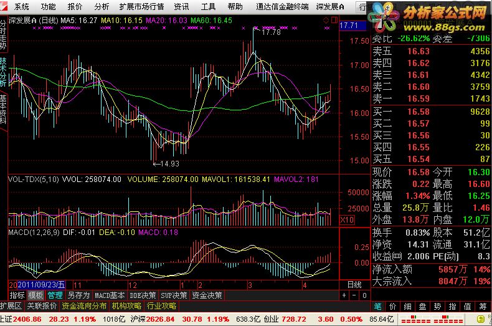Open the 资讯 menu

click(x=181, y=6)
